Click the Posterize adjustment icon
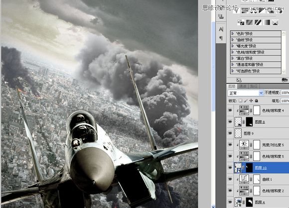The image size is (289, 208). pos(249,22)
